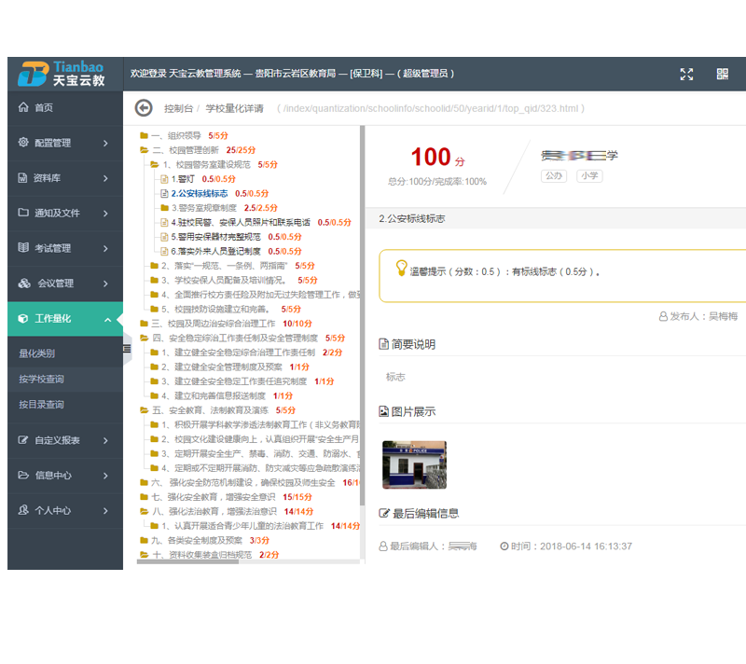Select tree leaf 5.警用安保器材完整规范
Image resolution: width=746 pixels, height=664 pixels.
(216, 237)
